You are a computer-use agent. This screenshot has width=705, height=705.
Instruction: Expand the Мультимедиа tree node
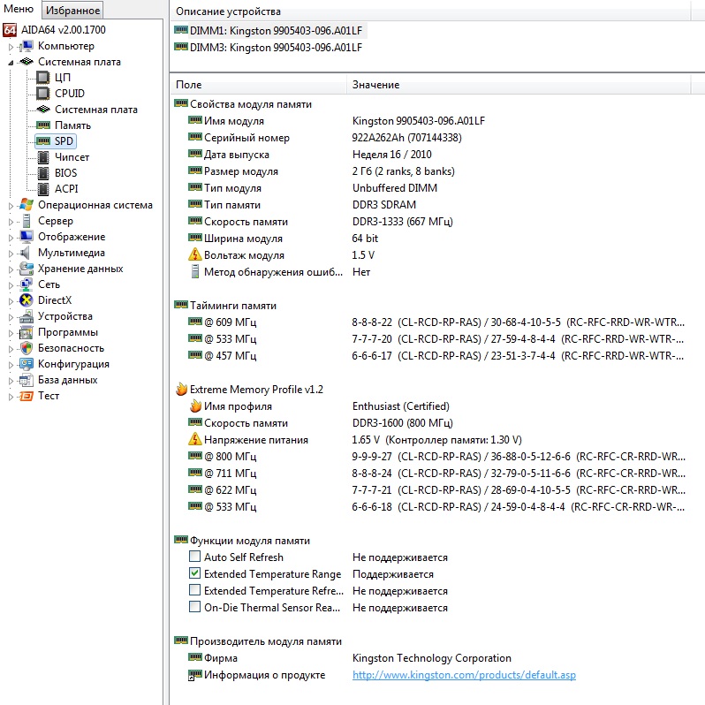[x=11, y=254]
